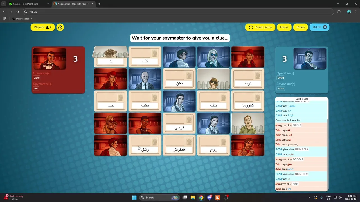
Task: Tap the word card كرسي
Action: [179, 123]
